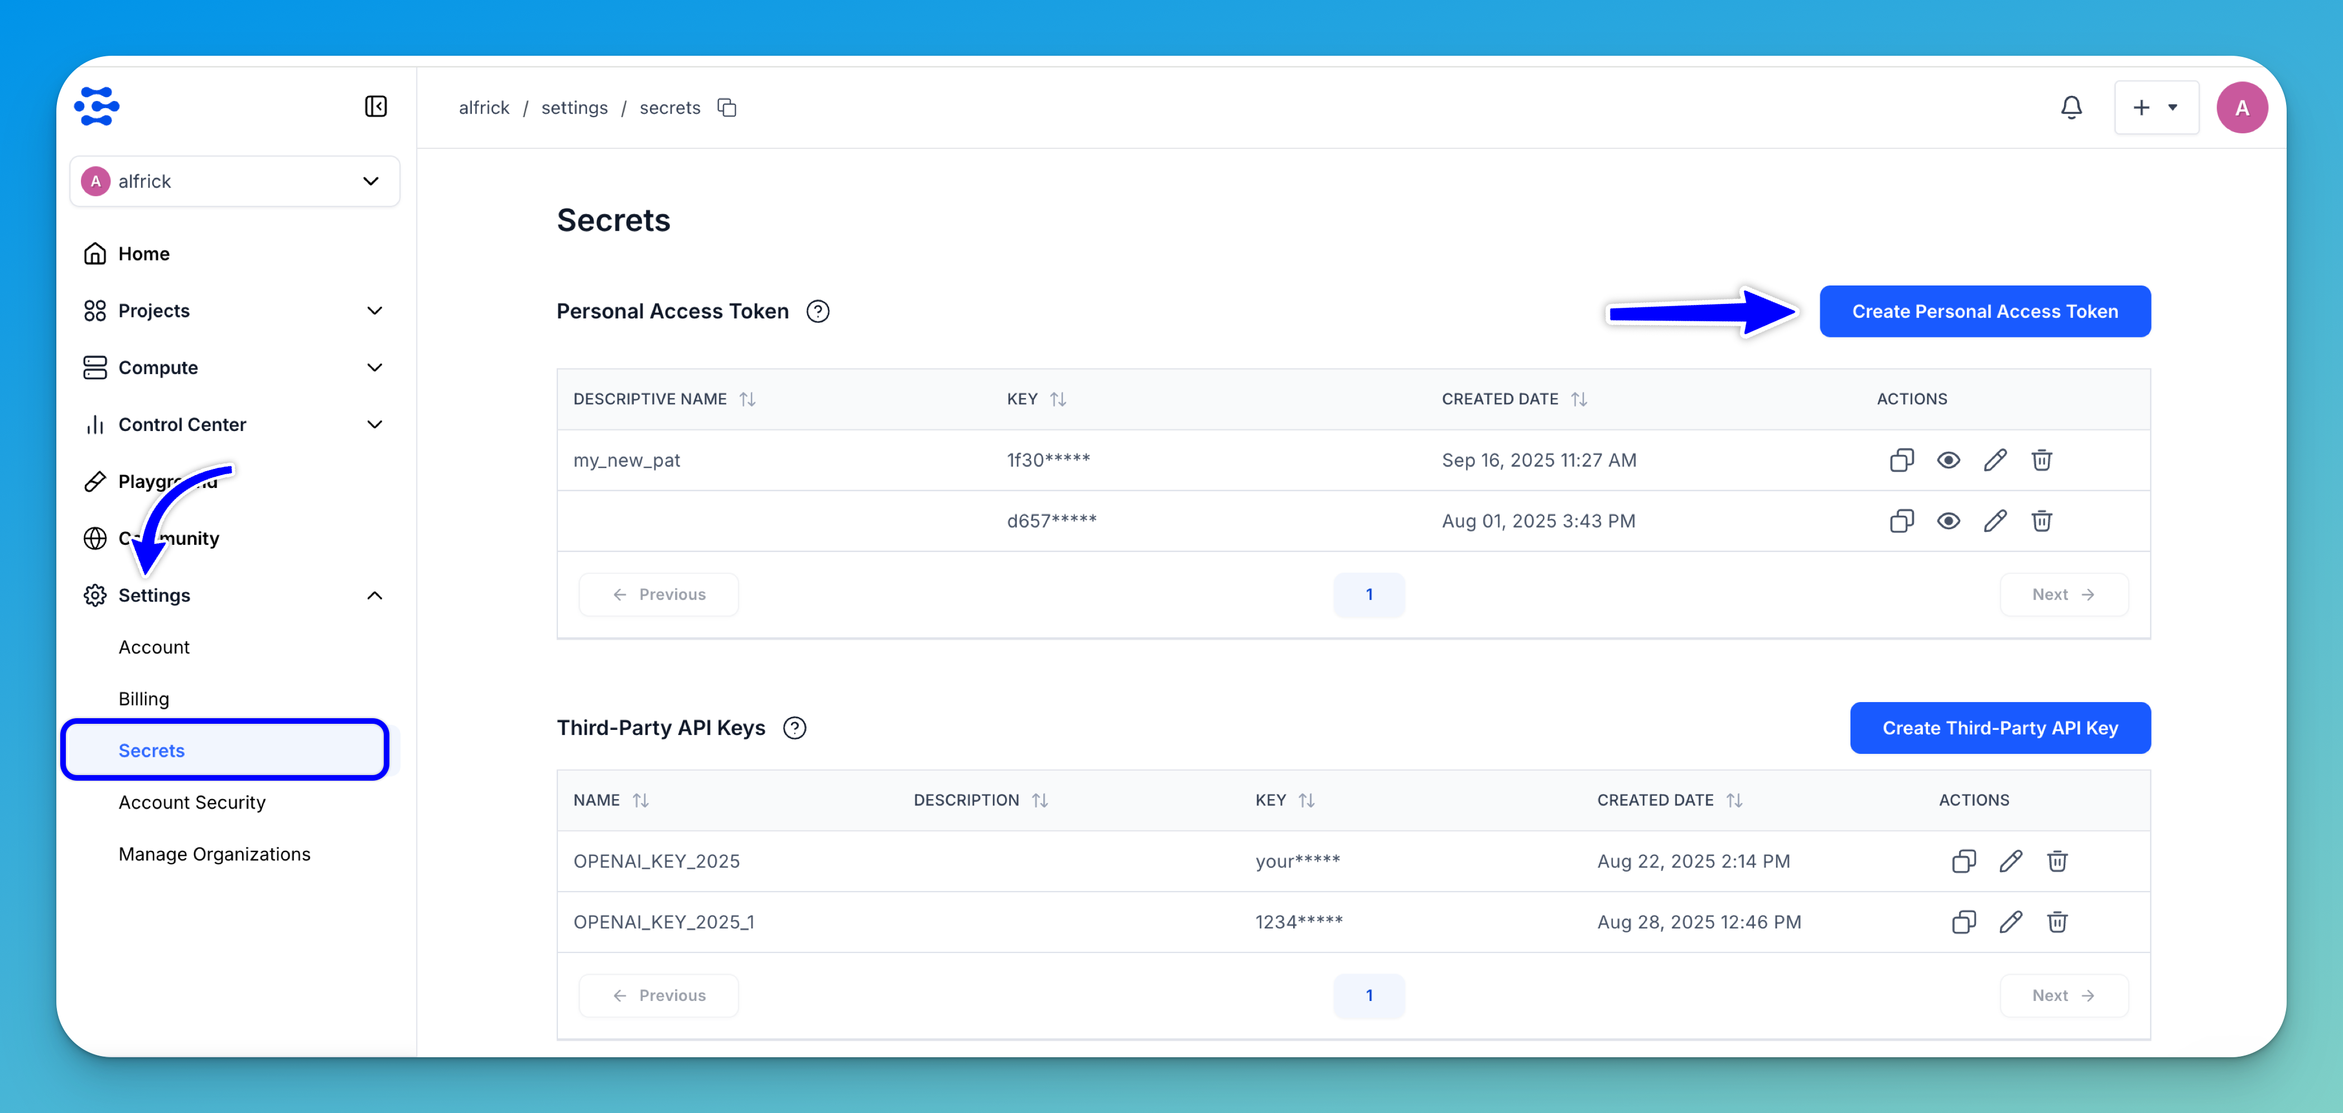Open the plus create dropdown
The height and width of the screenshot is (1113, 2343).
point(2156,107)
